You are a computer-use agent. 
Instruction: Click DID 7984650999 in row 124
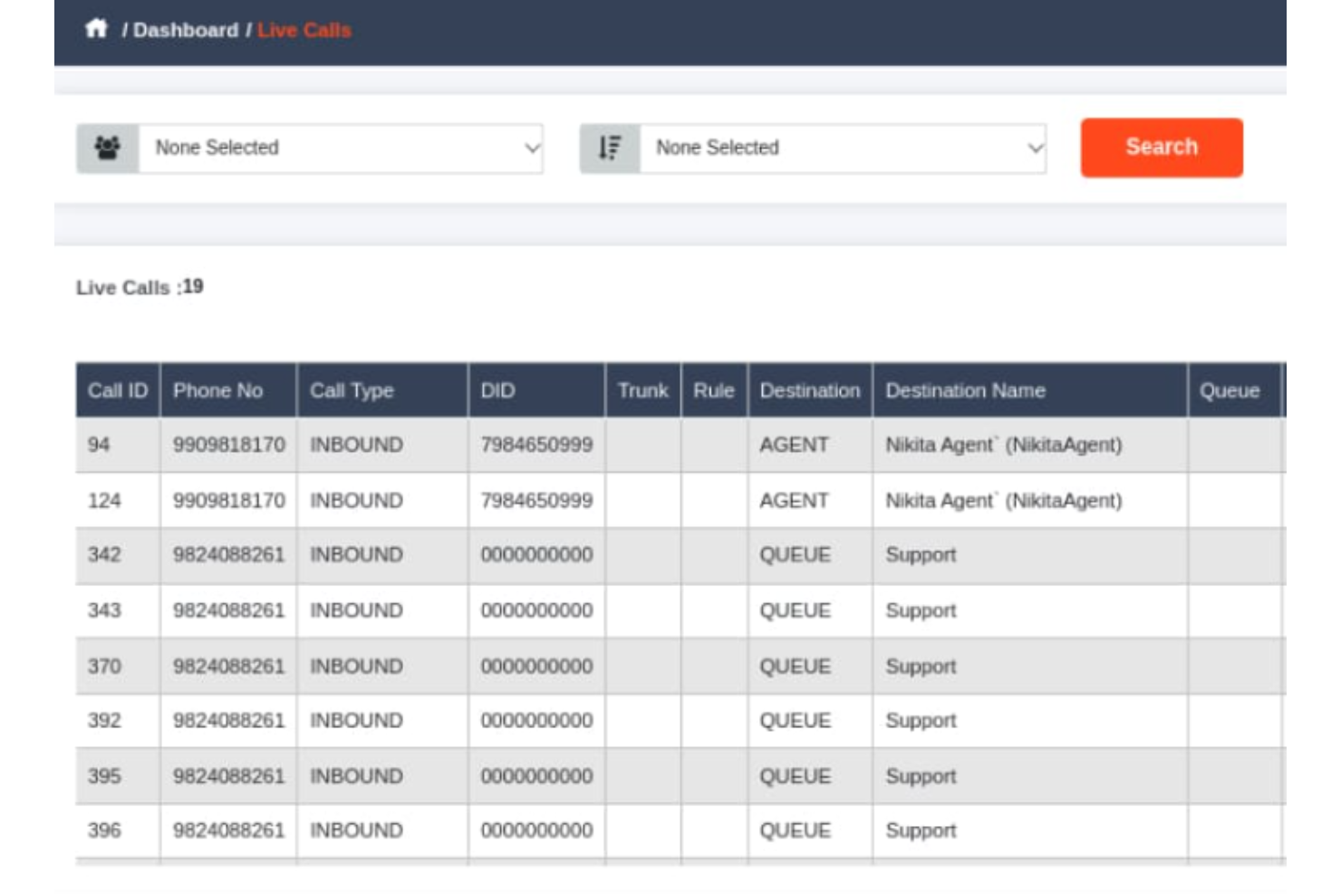[536, 500]
